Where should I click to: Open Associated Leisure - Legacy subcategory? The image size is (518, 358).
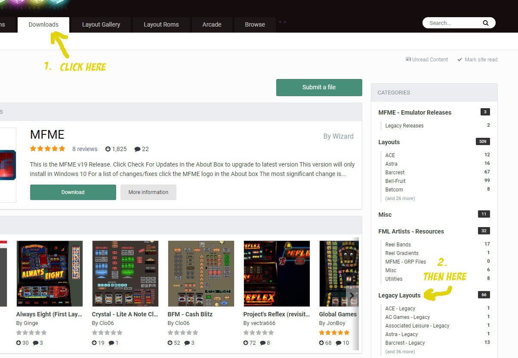[x=417, y=326]
